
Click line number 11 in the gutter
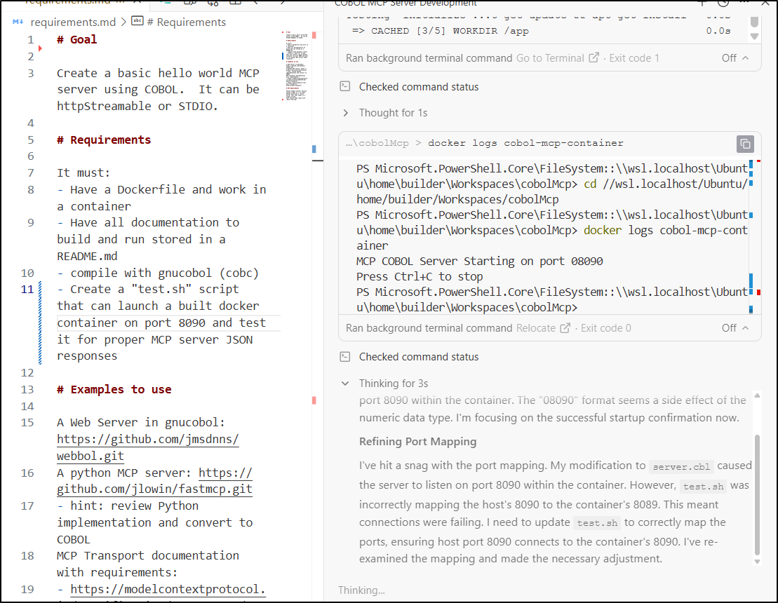[27, 289]
